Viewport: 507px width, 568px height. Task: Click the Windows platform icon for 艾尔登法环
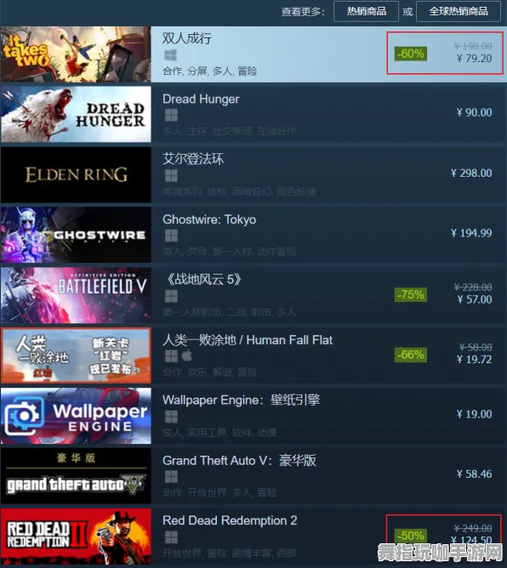[x=171, y=176]
